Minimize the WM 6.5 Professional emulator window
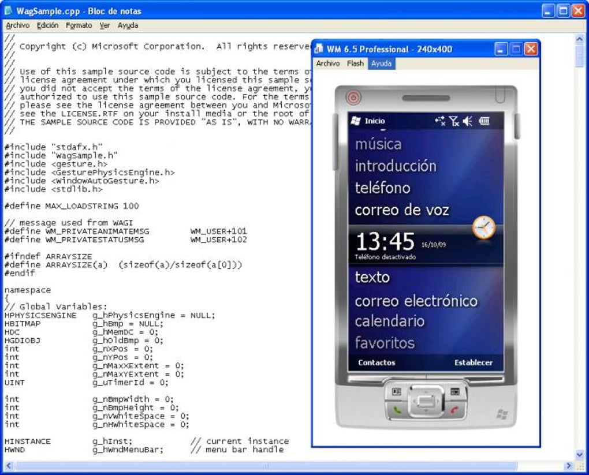The height and width of the screenshot is (475, 589). [501, 49]
